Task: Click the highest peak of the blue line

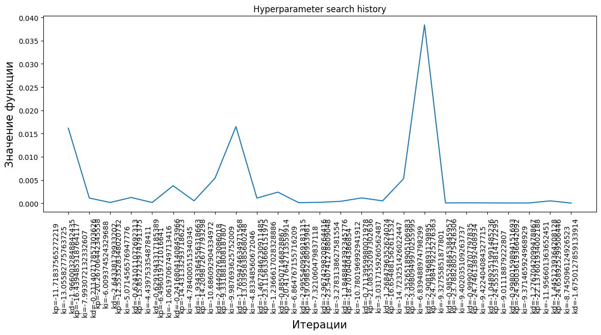Action: 424,25
